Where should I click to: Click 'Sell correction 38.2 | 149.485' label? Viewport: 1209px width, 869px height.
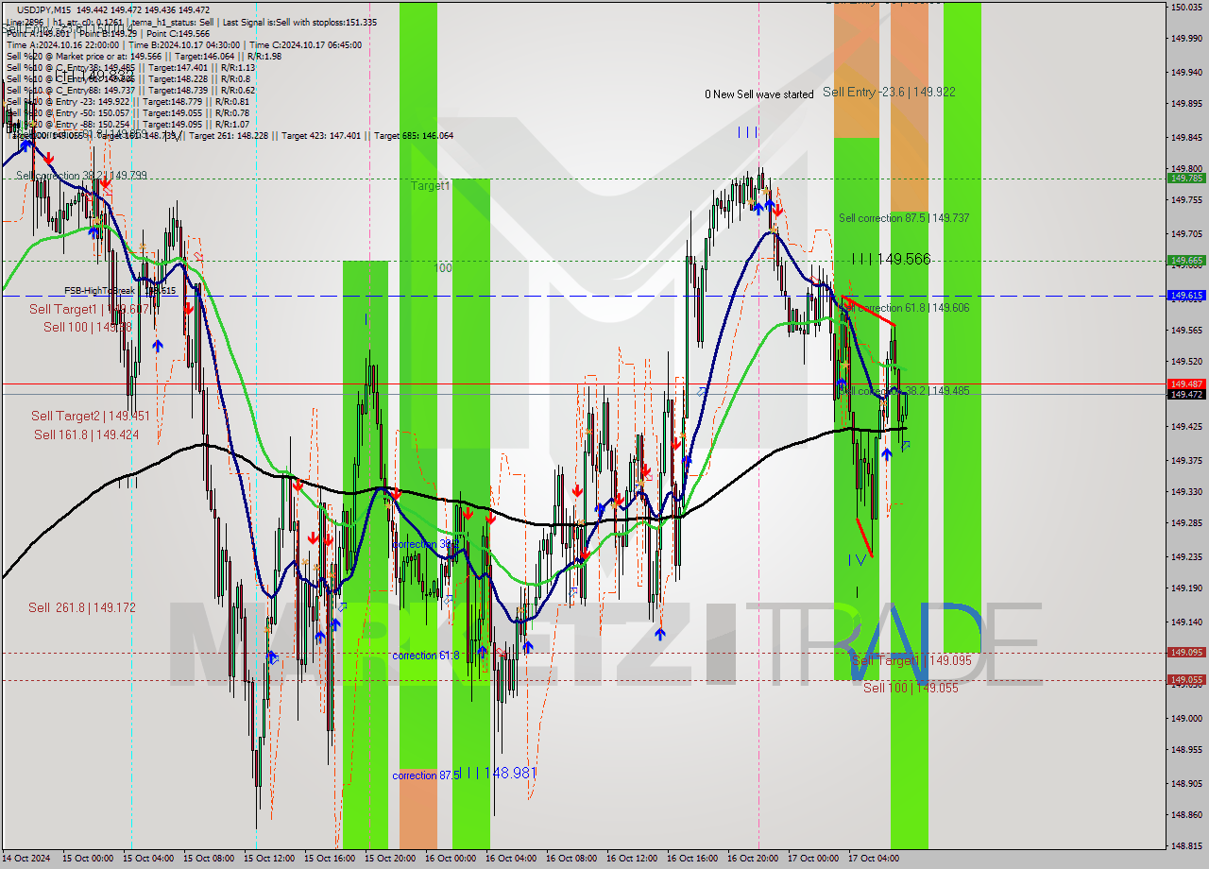904,390
